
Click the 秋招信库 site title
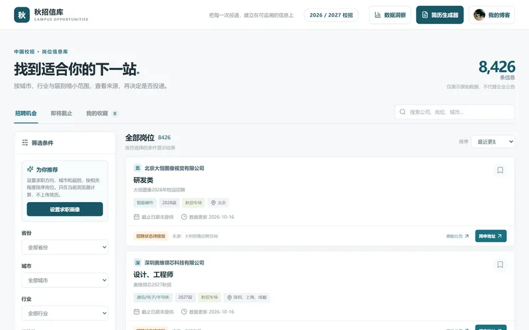48,12
